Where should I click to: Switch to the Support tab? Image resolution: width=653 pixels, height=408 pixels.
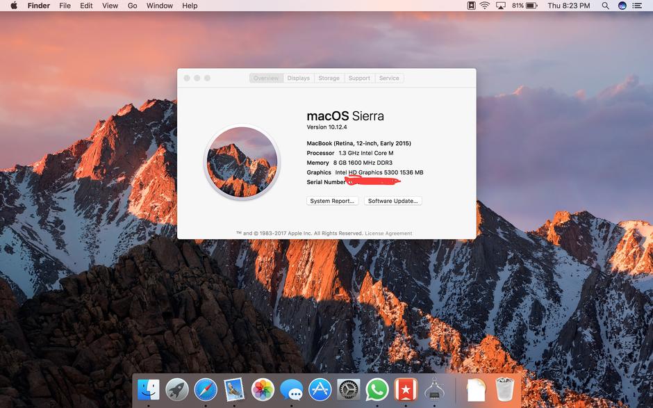point(359,78)
